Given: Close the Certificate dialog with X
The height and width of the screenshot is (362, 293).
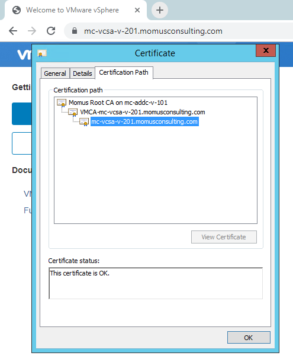Looking at the screenshot, I should [266, 50].
